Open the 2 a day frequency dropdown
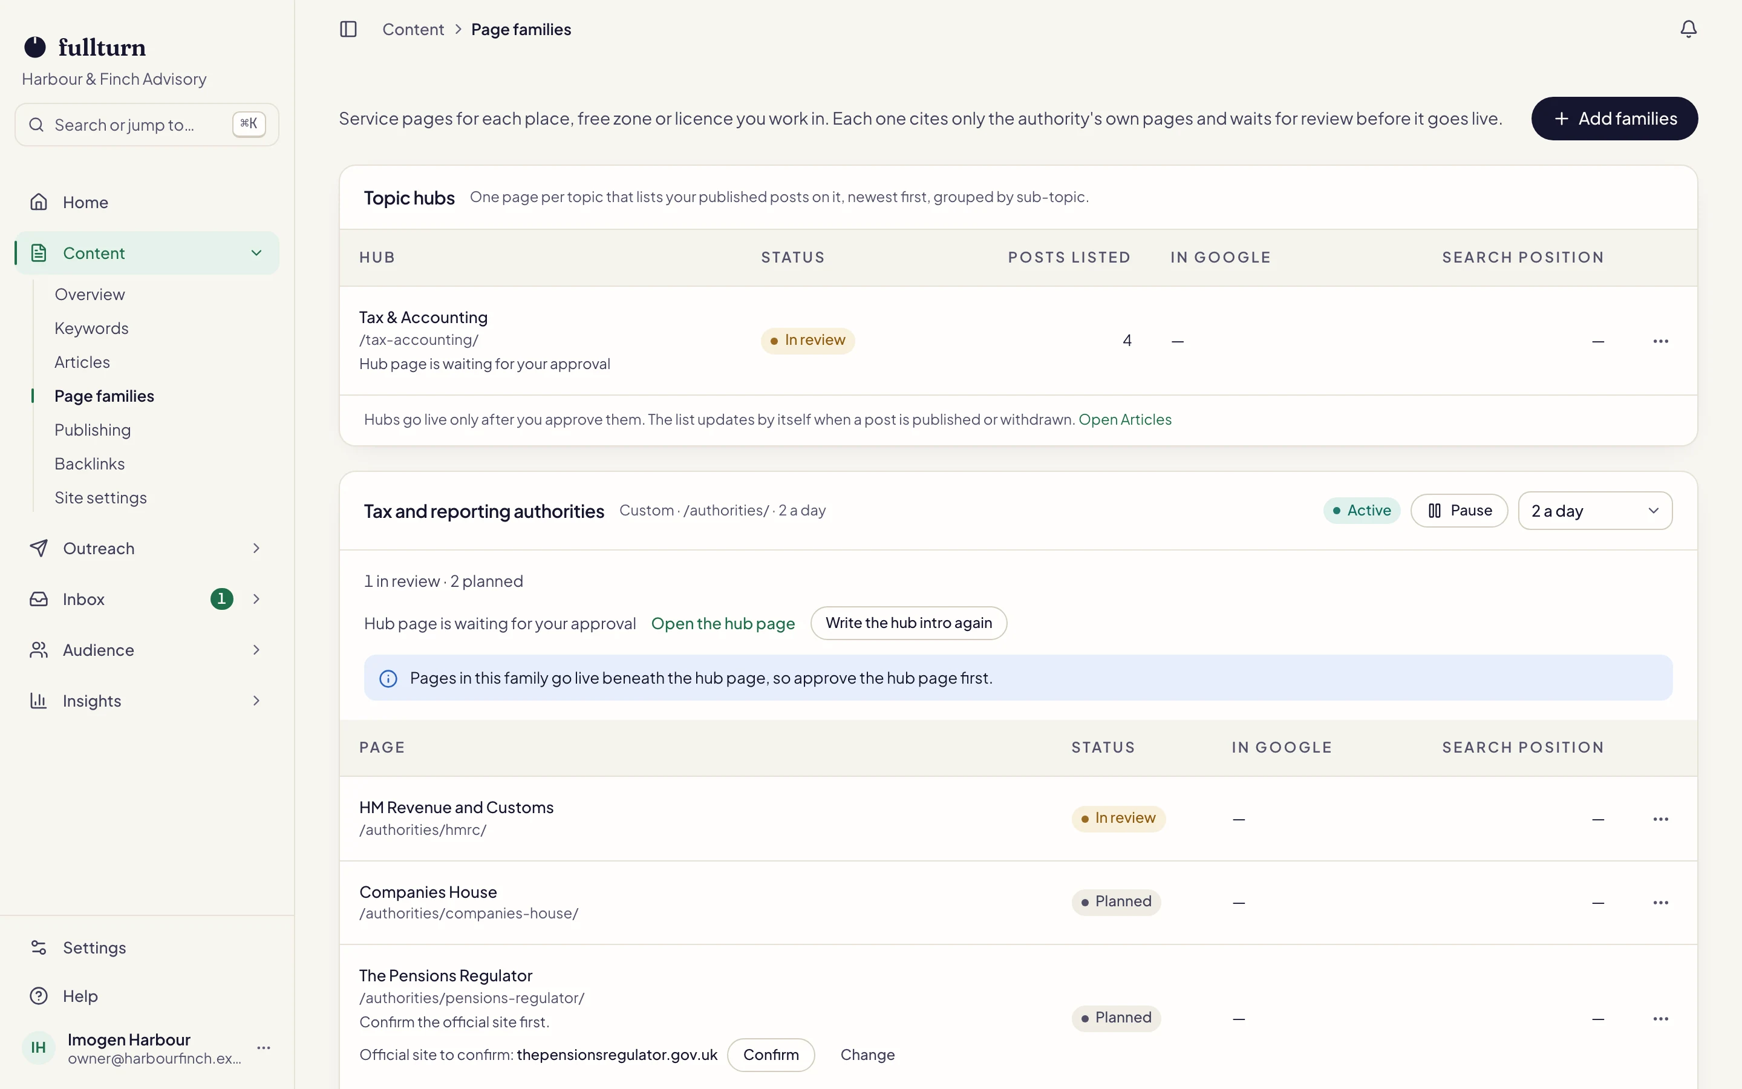The width and height of the screenshot is (1742, 1089). tap(1595, 511)
